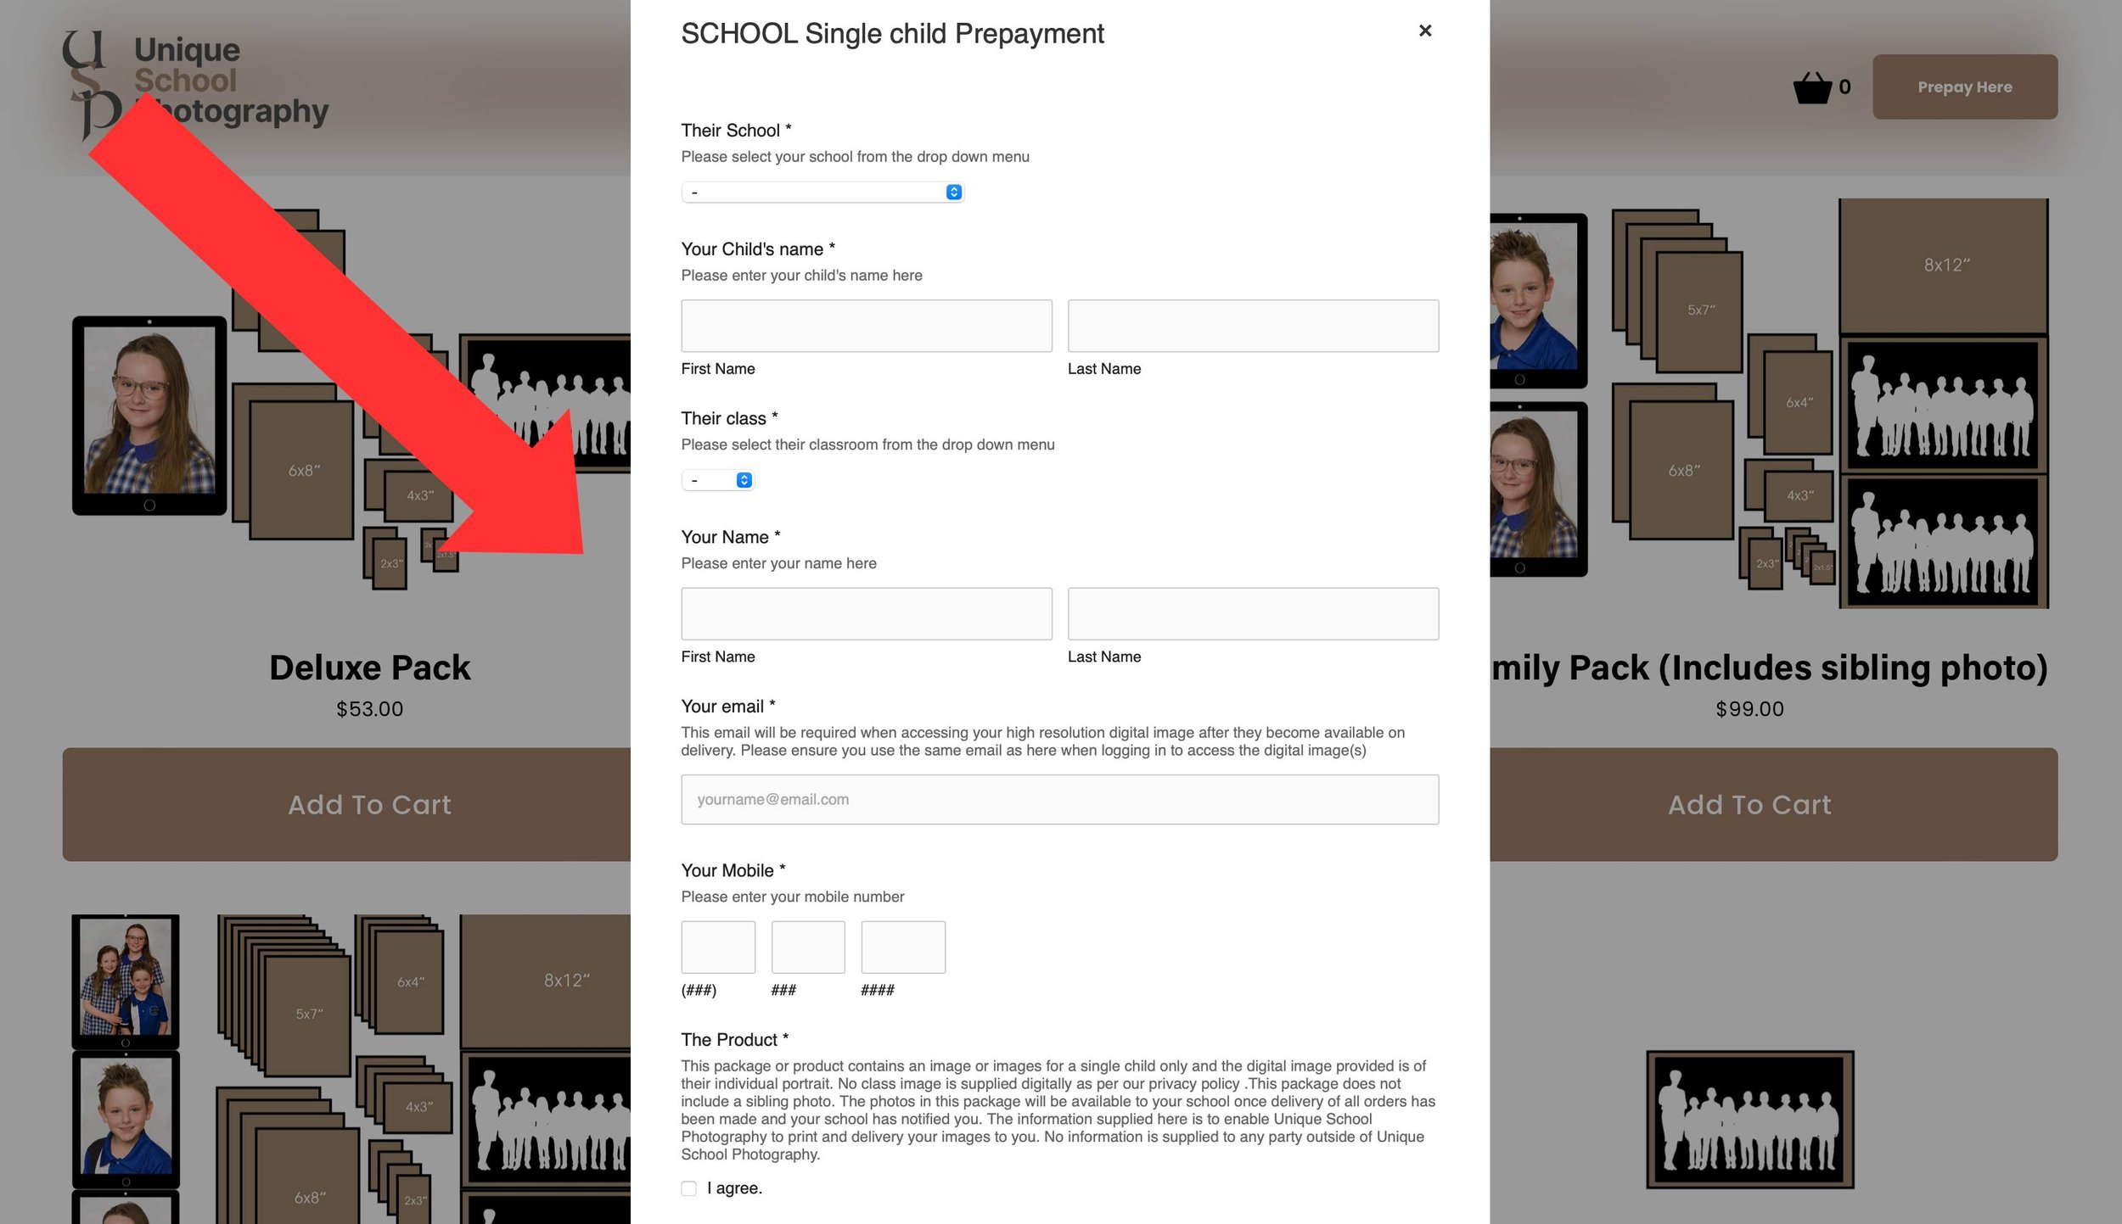Click child's First Name field
This screenshot has height=1224, width=2122.
click(x=866, y=326)
